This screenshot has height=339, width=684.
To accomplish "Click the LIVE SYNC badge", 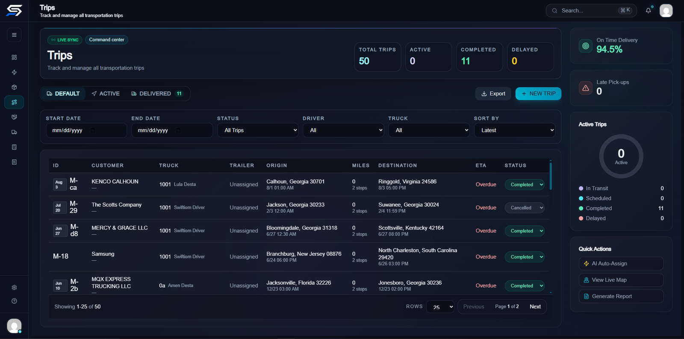I will tap(65, 40).
